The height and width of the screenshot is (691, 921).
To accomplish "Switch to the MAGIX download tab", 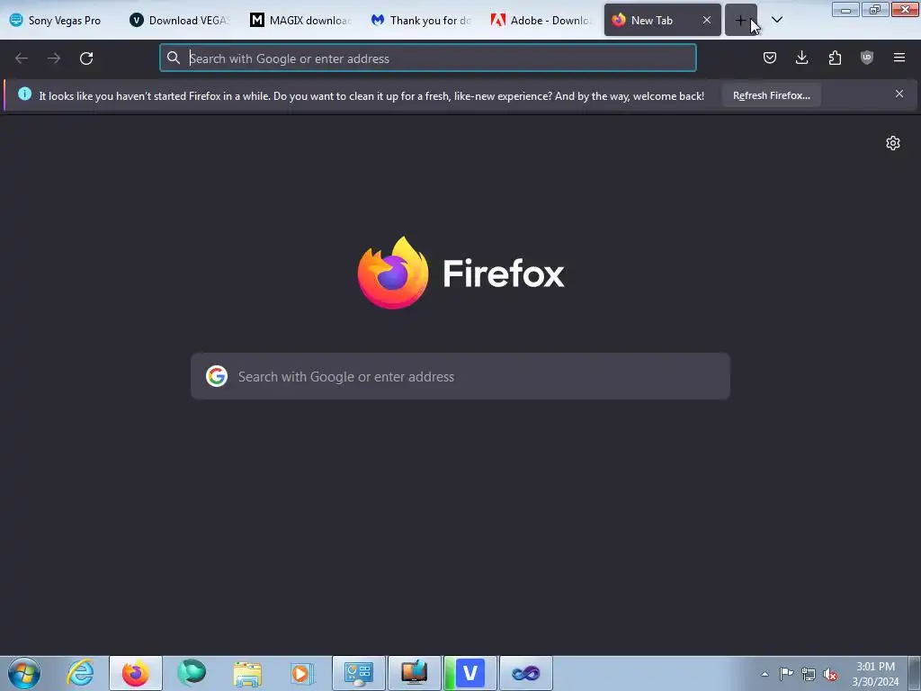I will point(300,20).
